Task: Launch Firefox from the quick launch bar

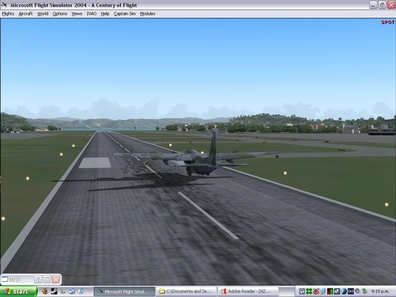Action: point(46,292)
